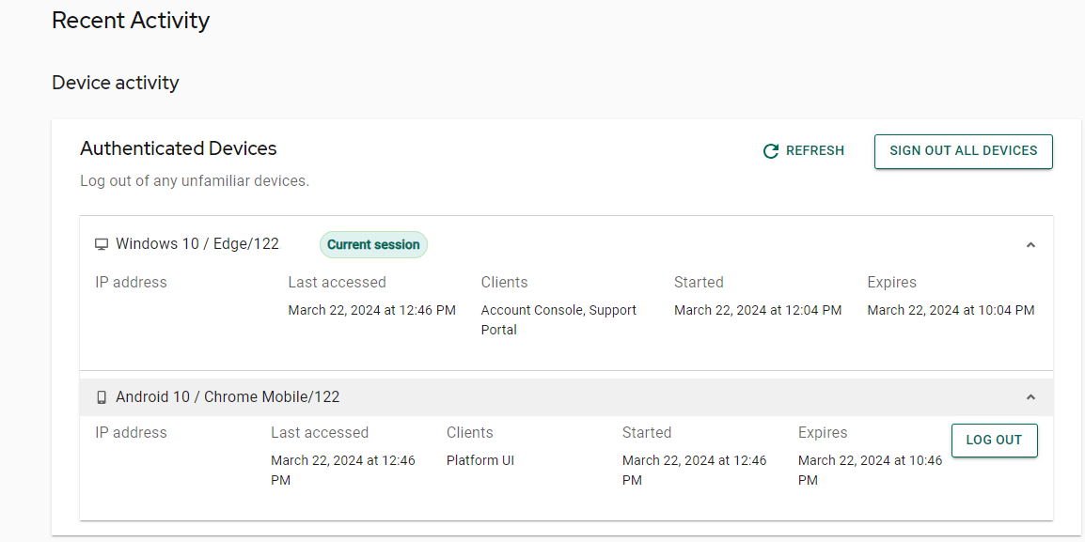Viewport: 1085px width, 542px height.
Task: Click the desktop monitor icon for Windows 10
Action: tap(102, 245)
